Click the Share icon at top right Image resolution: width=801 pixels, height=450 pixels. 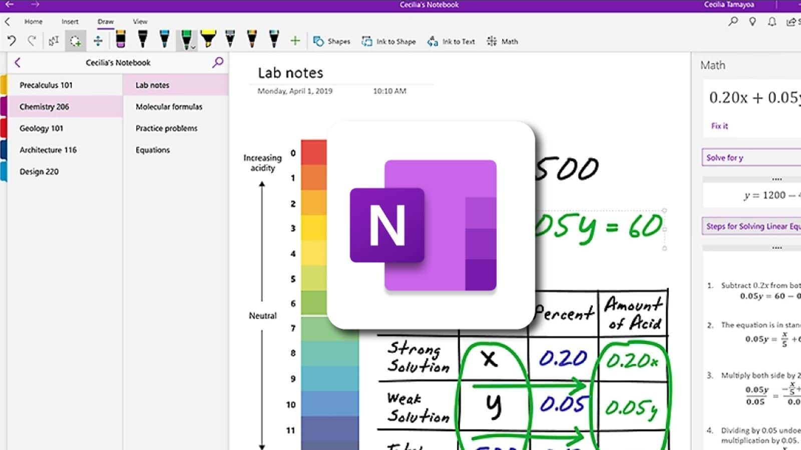792,21
